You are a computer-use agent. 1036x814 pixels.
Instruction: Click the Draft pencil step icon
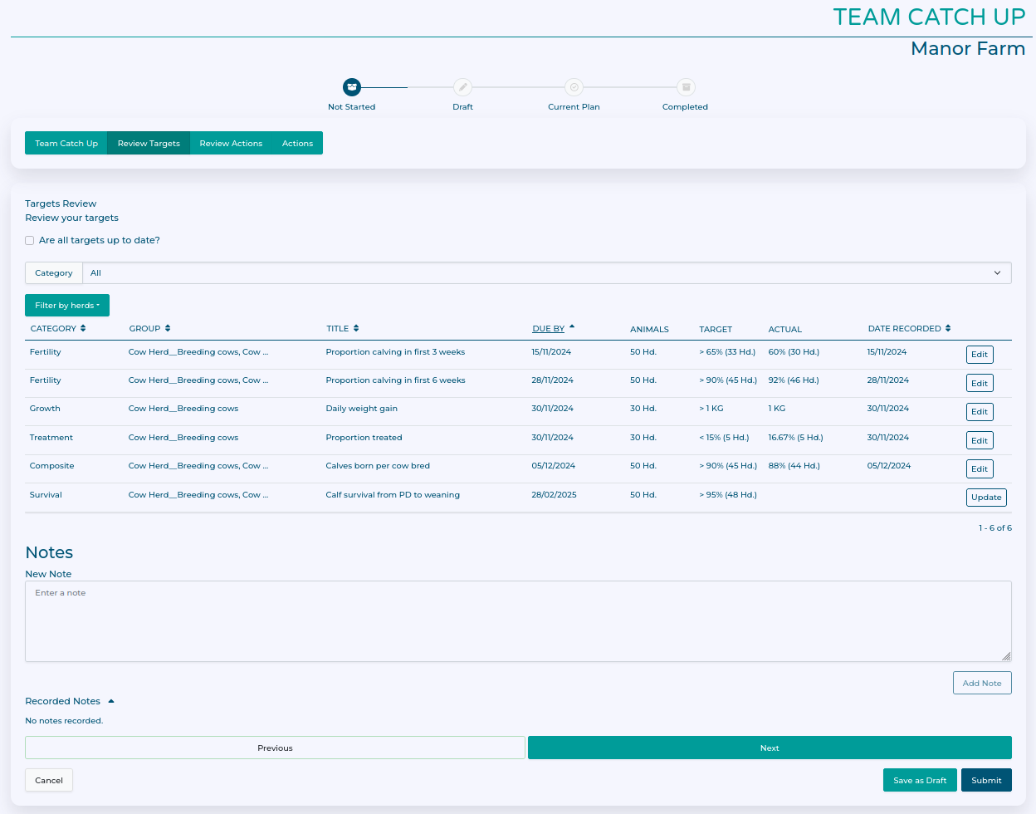coord(462,87)
